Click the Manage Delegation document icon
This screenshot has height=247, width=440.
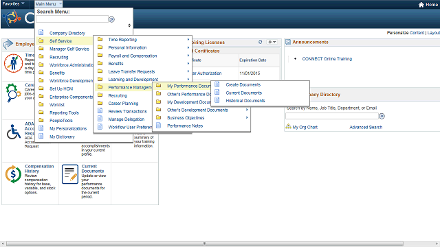[x=100, y=119]
